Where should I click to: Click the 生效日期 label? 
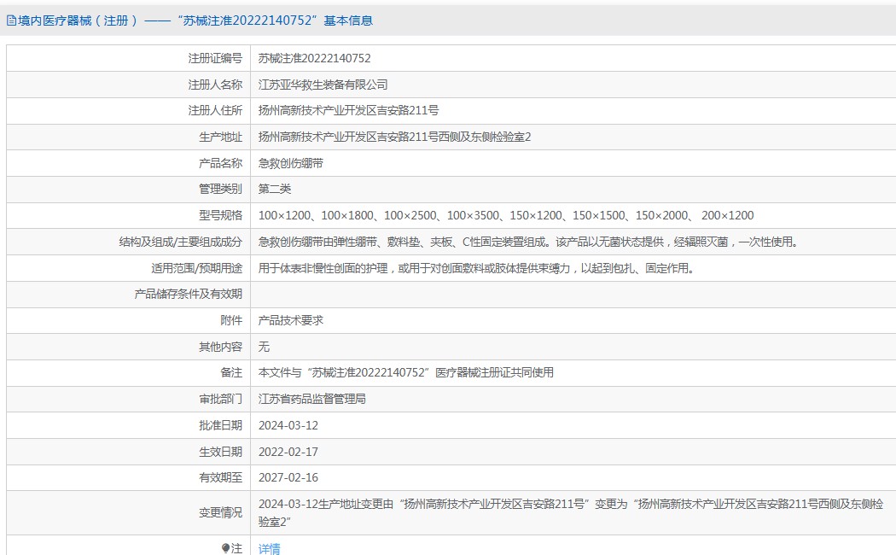pyautogui.click(x=220, y=453)
